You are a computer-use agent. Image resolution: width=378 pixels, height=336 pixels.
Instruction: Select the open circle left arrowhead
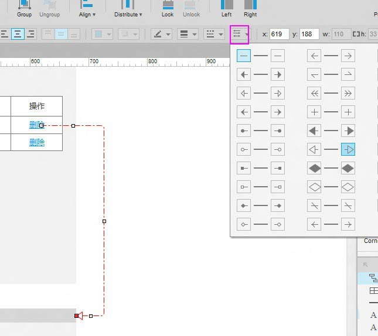tap(244, 149)
